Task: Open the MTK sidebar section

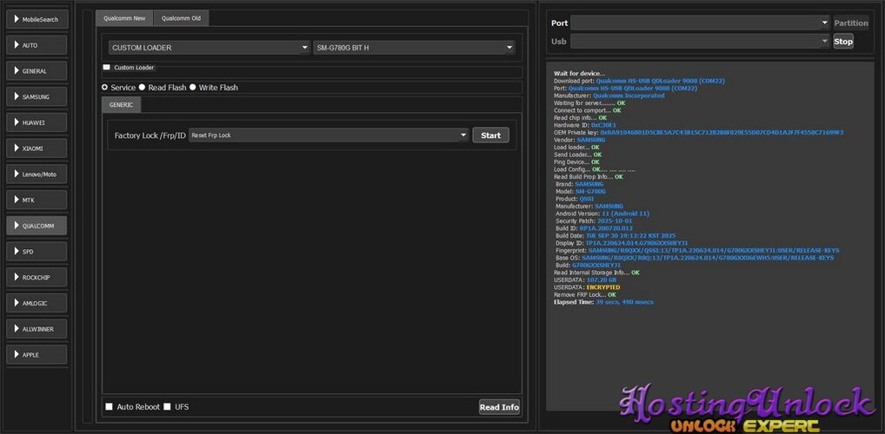Action: 37,200
